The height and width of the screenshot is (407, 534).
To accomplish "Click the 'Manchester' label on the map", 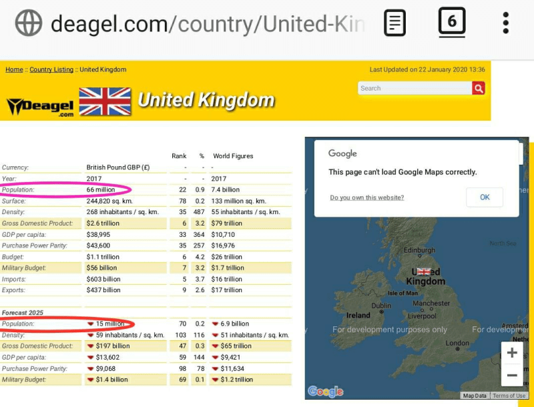I will coord(431,303).
